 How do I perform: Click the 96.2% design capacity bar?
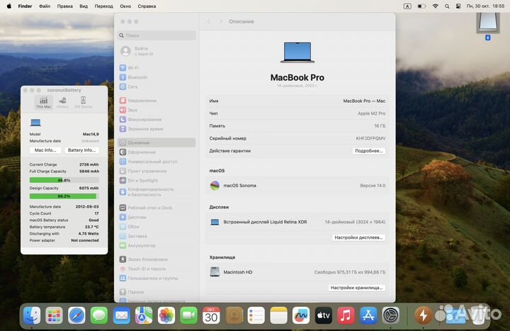click(64, 196)
